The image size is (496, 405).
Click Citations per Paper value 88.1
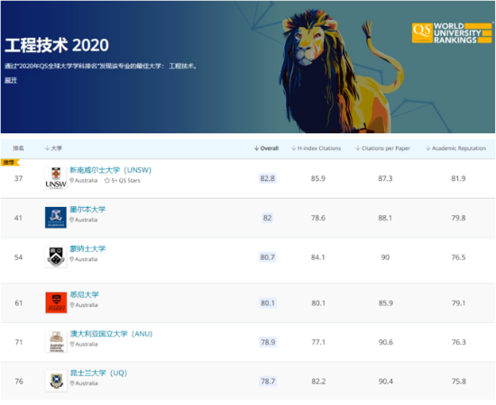coord(385,218)
